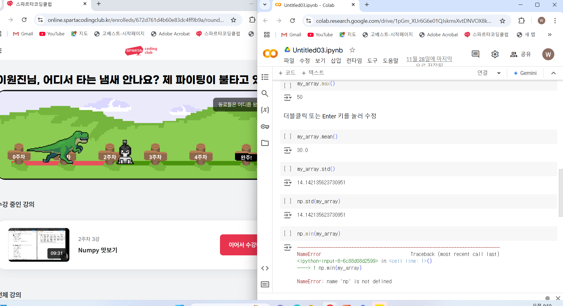Viewport: 563px width, 306px height.
Task: Open Gmail bookmark in the Colab window
Action: 291,35
